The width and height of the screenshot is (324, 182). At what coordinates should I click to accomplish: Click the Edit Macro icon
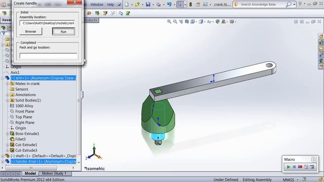[x=312, y=167]
